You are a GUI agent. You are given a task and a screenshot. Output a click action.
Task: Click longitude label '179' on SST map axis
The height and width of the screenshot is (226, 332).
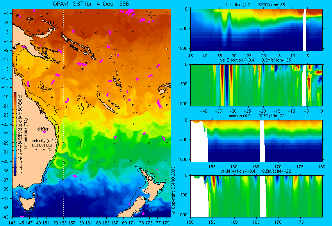(x=166, y=222)
